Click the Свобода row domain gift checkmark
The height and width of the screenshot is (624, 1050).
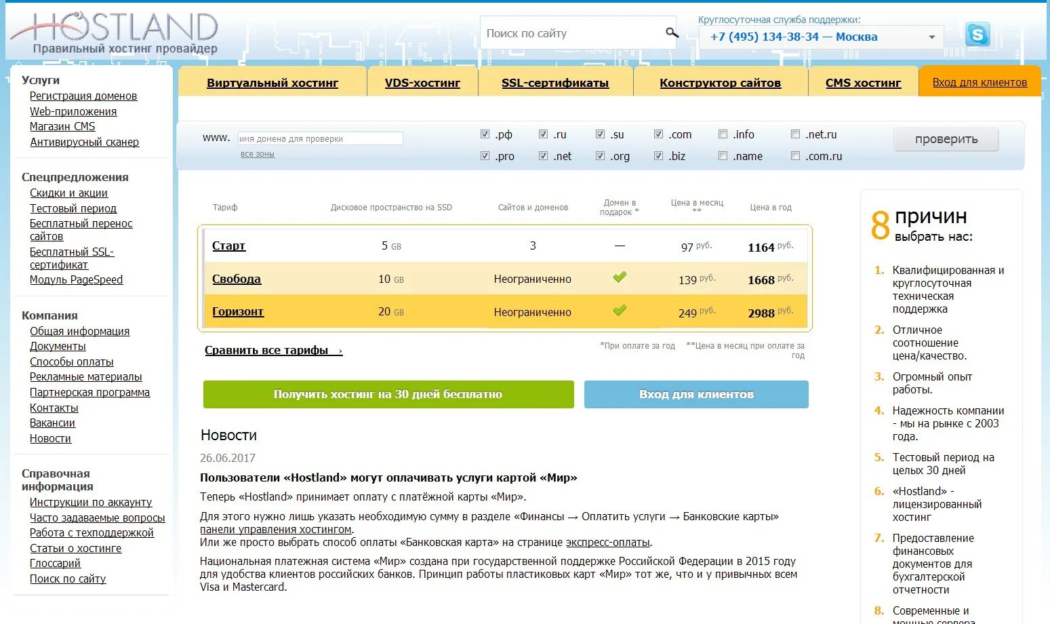620,277
